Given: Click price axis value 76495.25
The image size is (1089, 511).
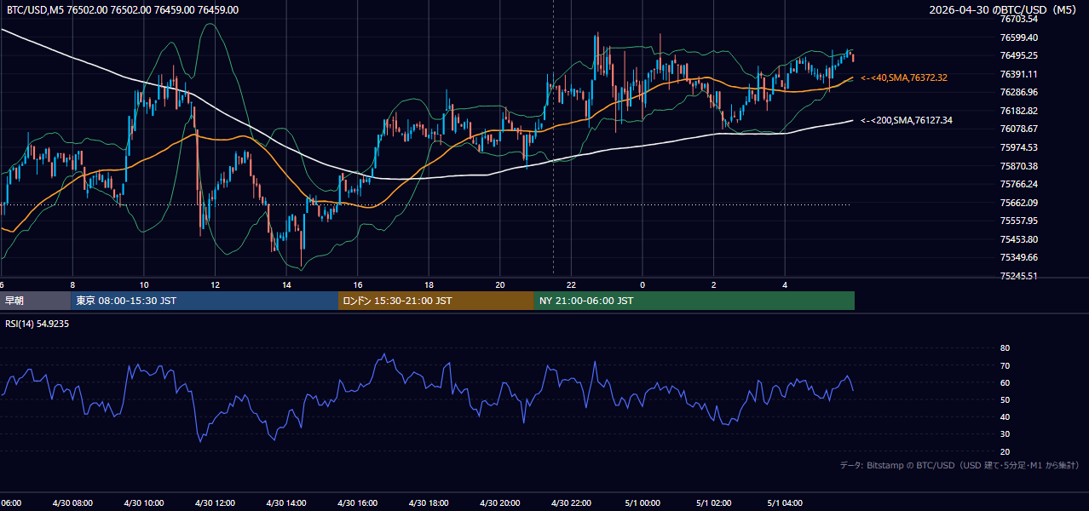Looking at the screenshot, I should (1018, 55).
